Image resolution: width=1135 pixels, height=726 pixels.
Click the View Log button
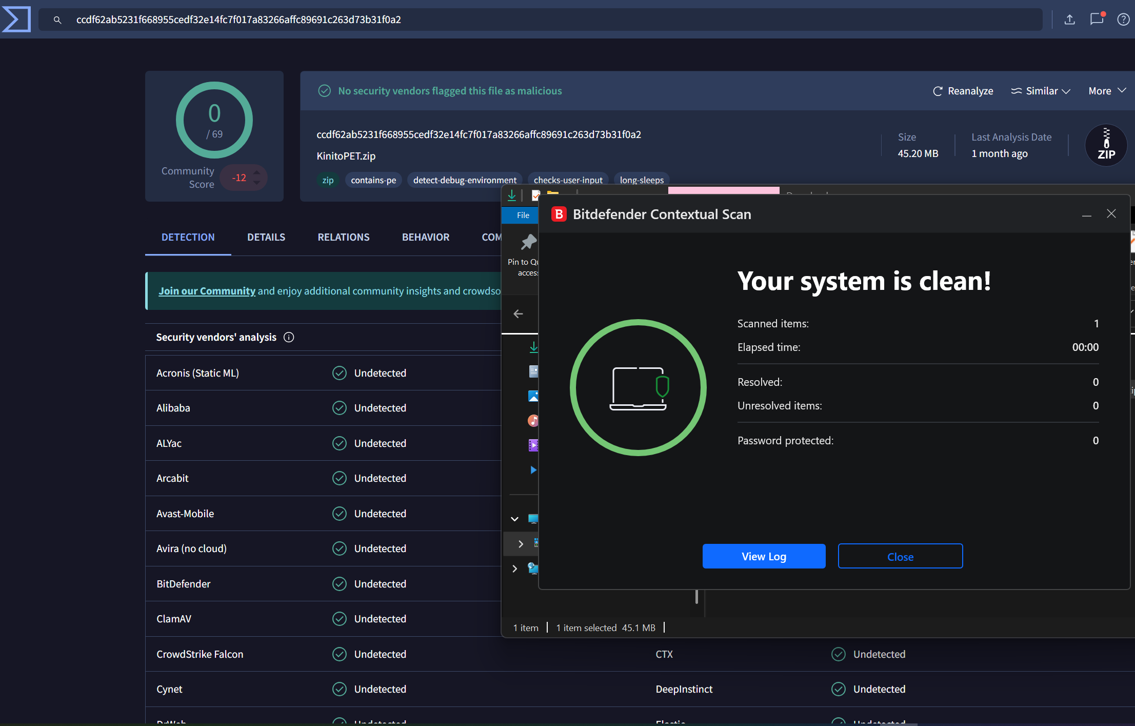click(763, 556)
